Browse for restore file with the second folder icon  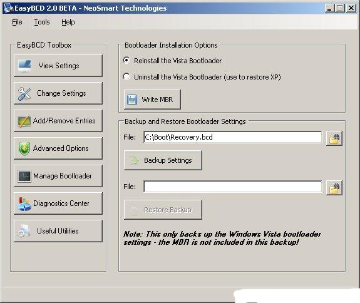334,188
